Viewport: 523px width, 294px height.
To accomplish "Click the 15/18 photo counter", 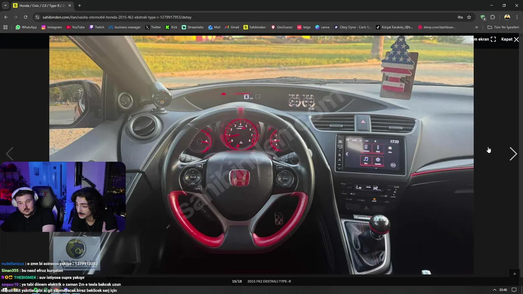I will pos(237,281).
